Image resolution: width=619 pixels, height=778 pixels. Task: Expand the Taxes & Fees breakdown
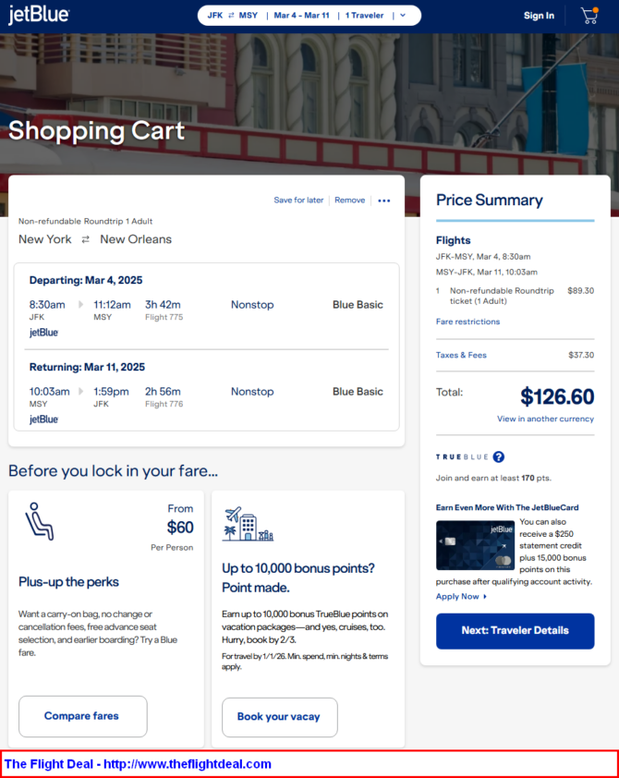point(461,355)
